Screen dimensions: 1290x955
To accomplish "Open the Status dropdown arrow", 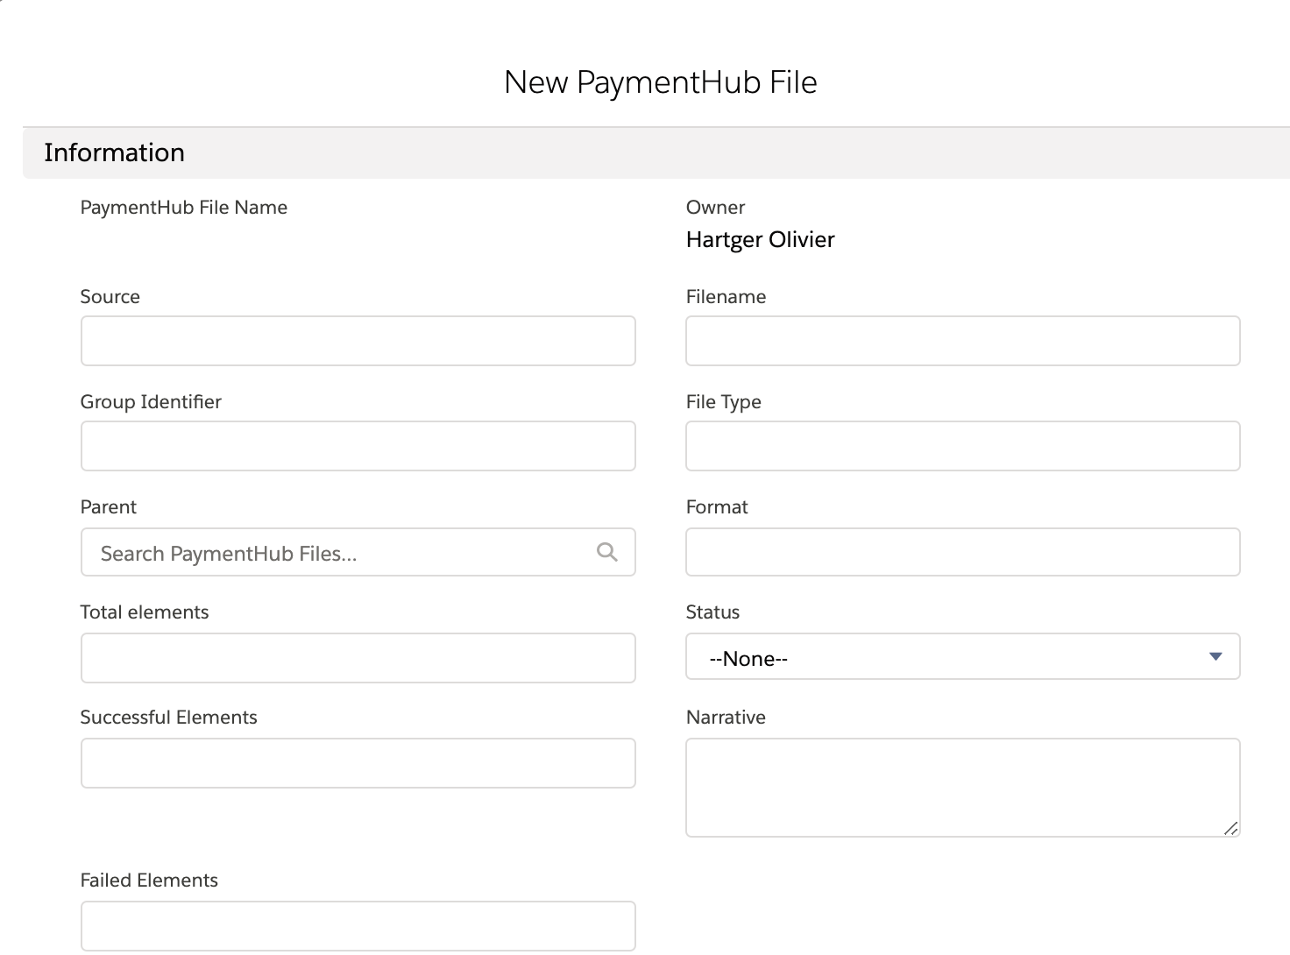I will tap(1215, 655).
